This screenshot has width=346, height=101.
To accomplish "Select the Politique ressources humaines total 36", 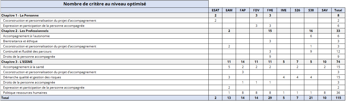I will point(338,93).
